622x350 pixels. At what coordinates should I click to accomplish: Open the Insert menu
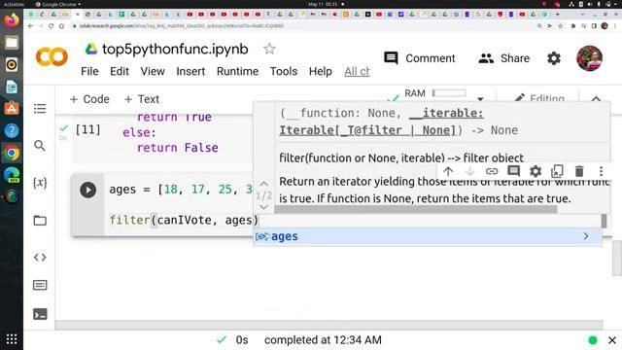[190, 71]
